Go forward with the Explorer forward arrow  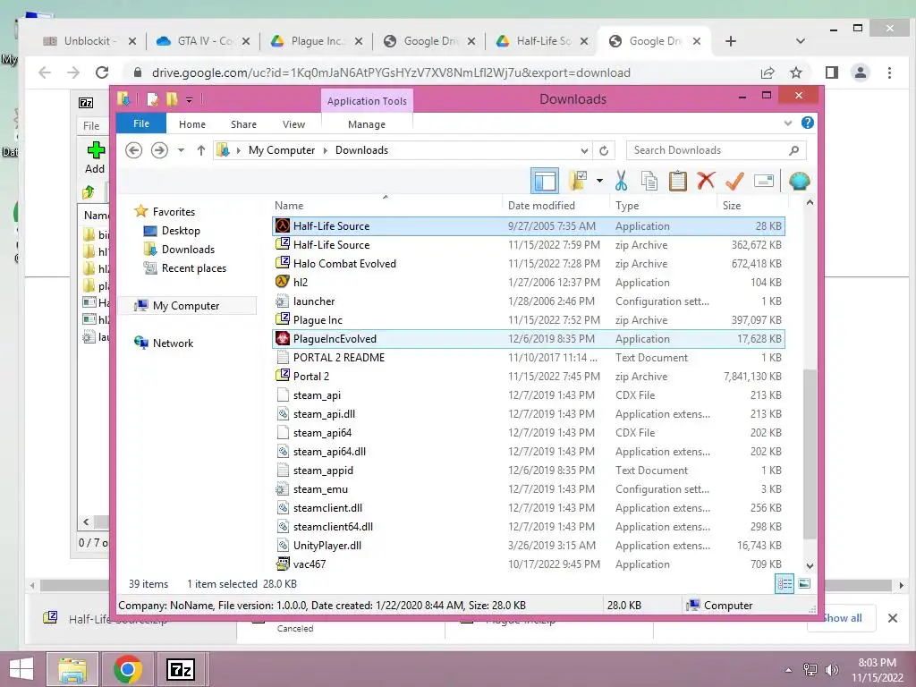point(159,150)
